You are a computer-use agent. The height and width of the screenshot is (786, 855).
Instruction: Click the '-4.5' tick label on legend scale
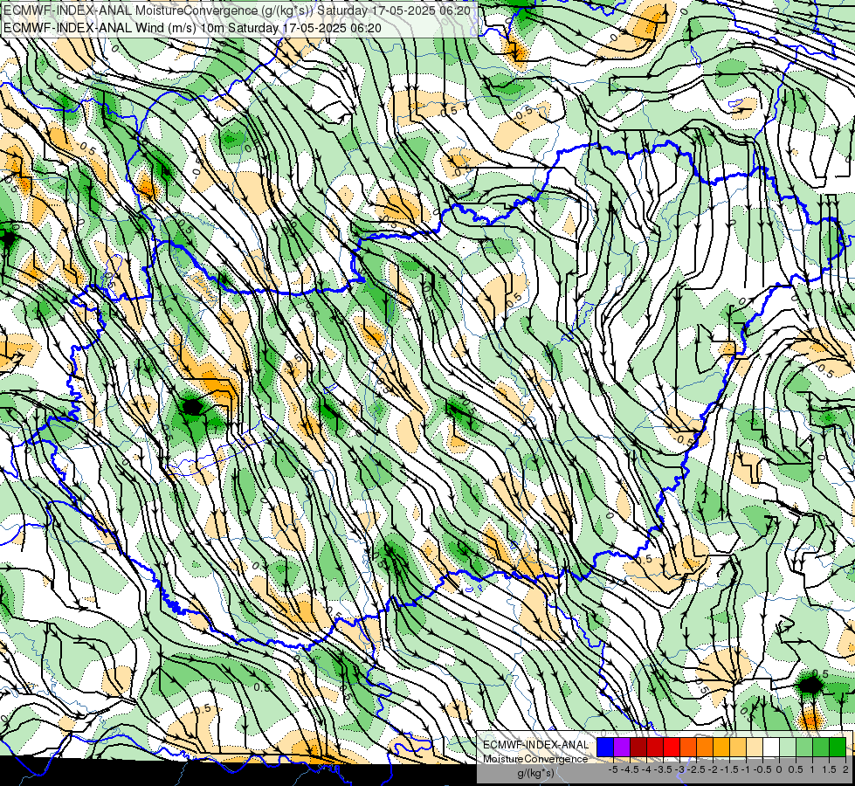click(x=630, y=769)
